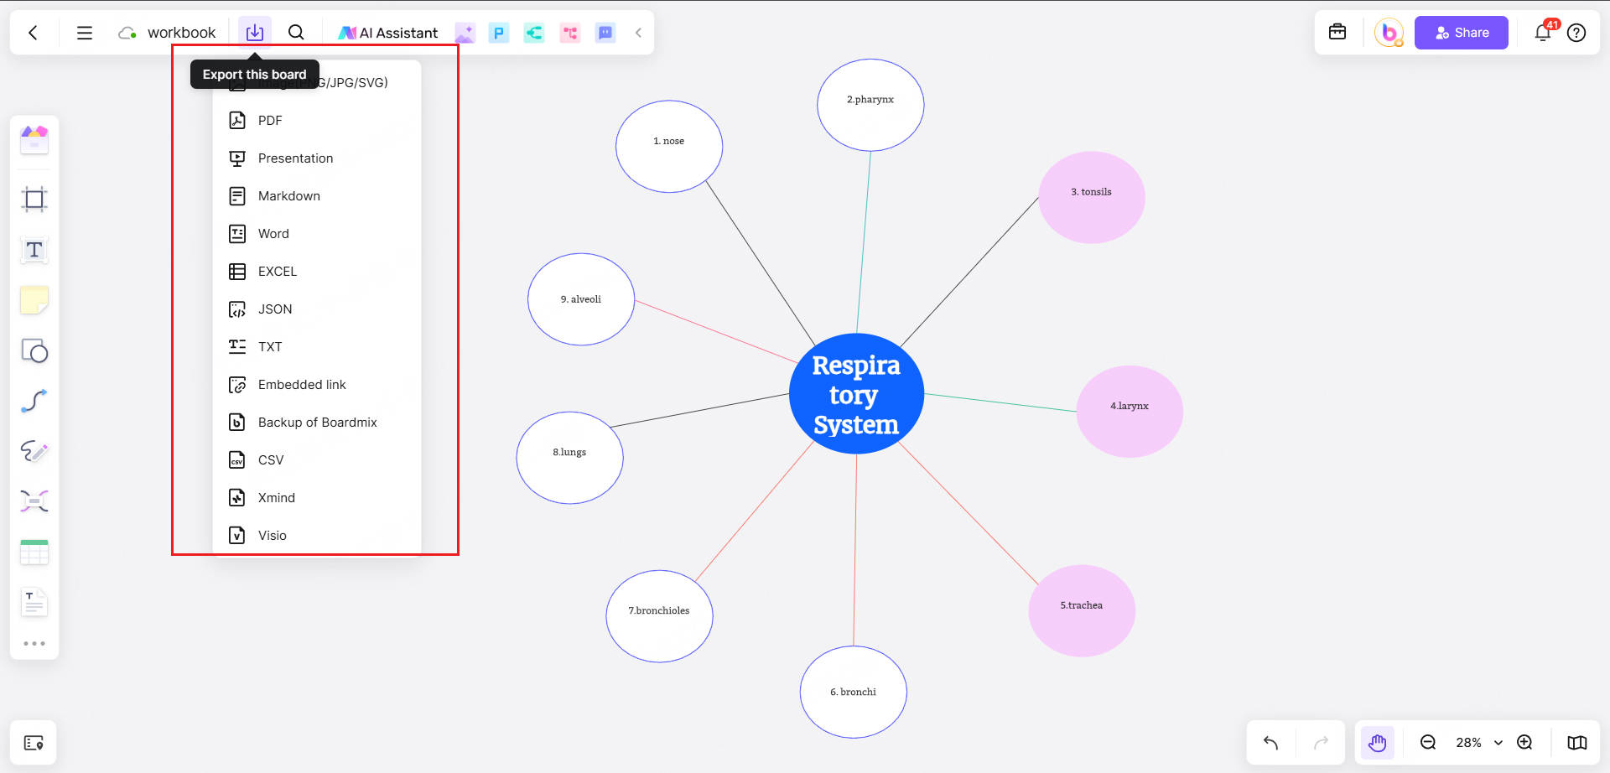Choose the Pen drawing tool
This screenshot has width=1610, height=773.
[x=34, y=451]
